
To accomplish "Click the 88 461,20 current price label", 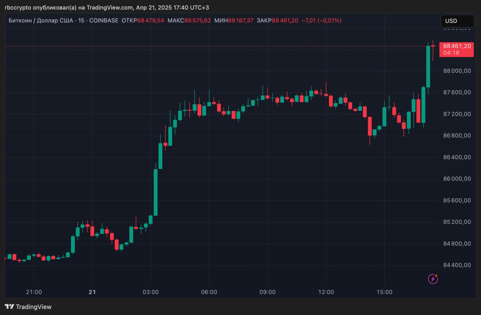I will click(x=457, y=46).
